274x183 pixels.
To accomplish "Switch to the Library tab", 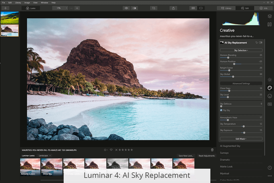I will click(226, 8).
